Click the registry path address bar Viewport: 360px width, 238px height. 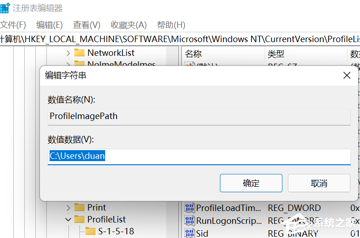pos(180,39)
